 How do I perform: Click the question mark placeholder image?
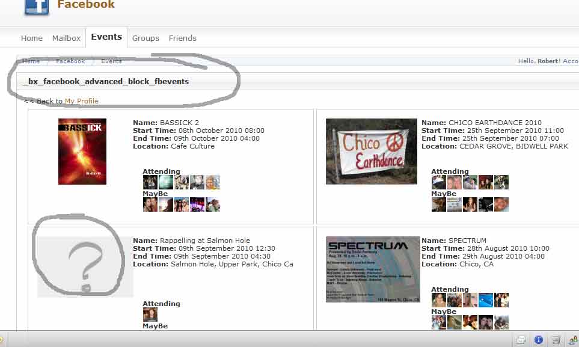click(85, 266)
